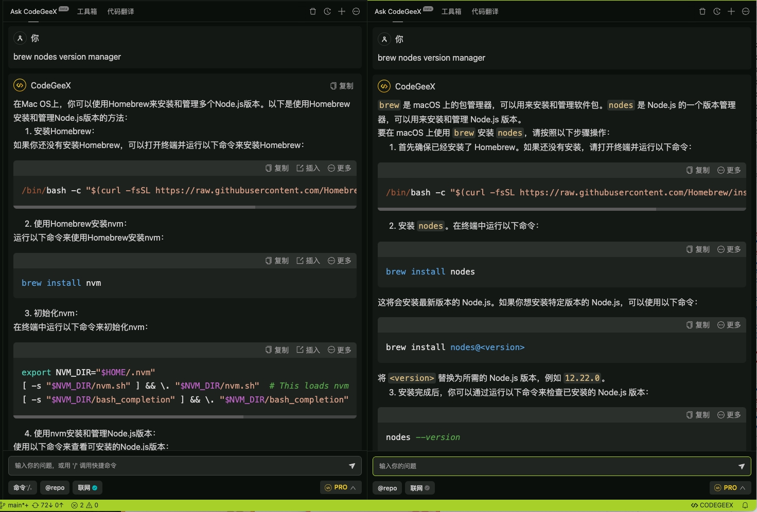Image resolution: width=757 pixels, height=512 pixels.
Task: Click 'brew nodes version manager' message in left panel
Action: [x=67, y=57]
